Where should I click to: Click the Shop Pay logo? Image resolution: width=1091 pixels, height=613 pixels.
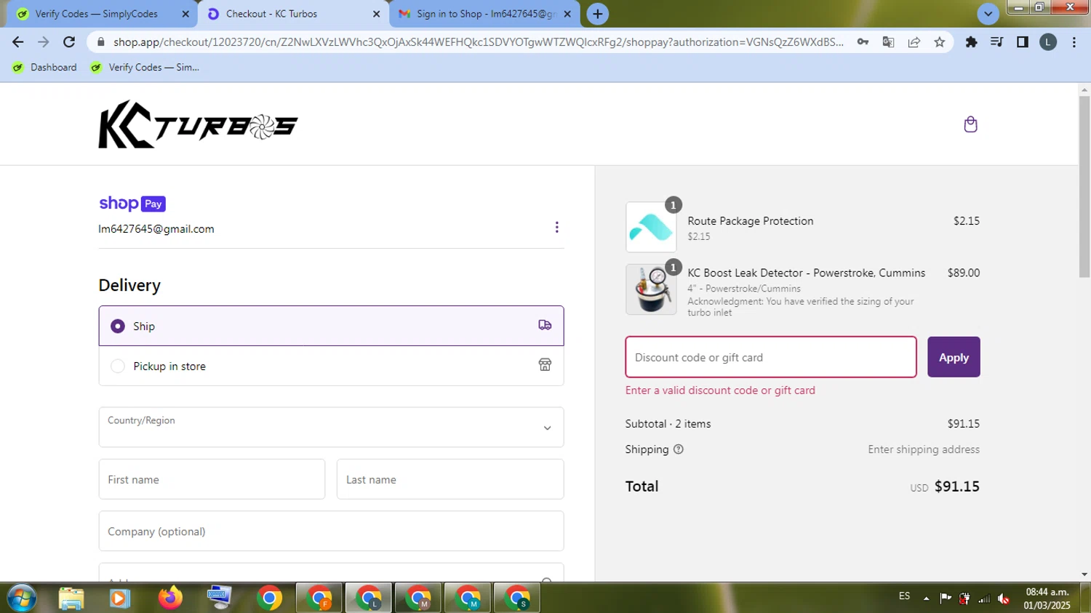[x=132, y=204]
